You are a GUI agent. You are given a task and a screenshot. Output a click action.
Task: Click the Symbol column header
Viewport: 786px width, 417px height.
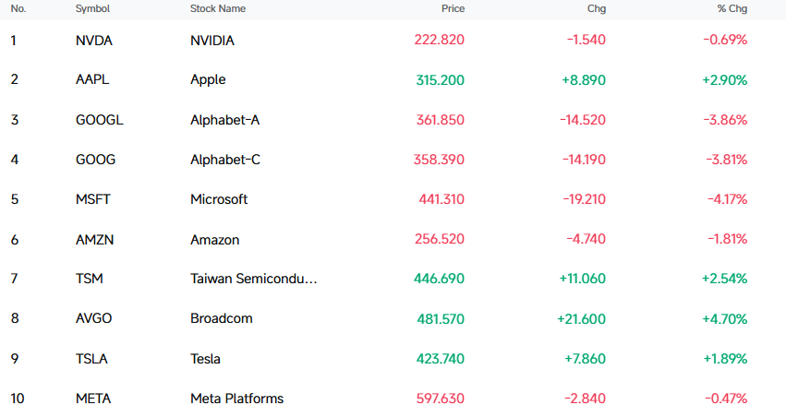[x=92, y=8]
